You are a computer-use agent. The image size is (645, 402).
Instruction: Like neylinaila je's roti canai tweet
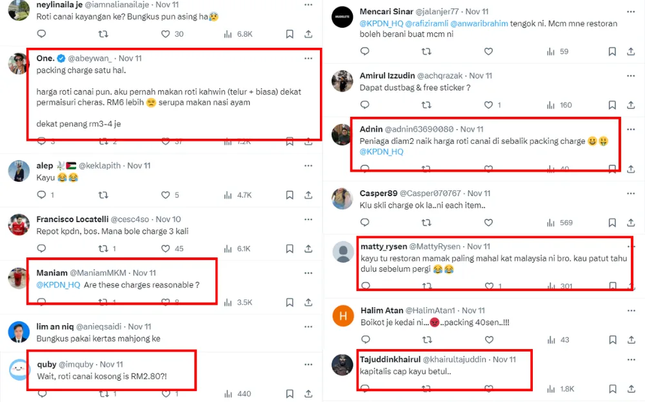click(166, 34)
